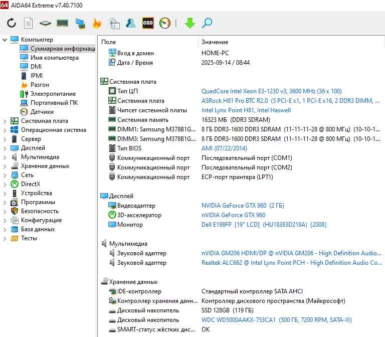Select the SSD 128GB (119 ГБ) value
Viewport: 385px width, 337px height.
click(228, 310)
